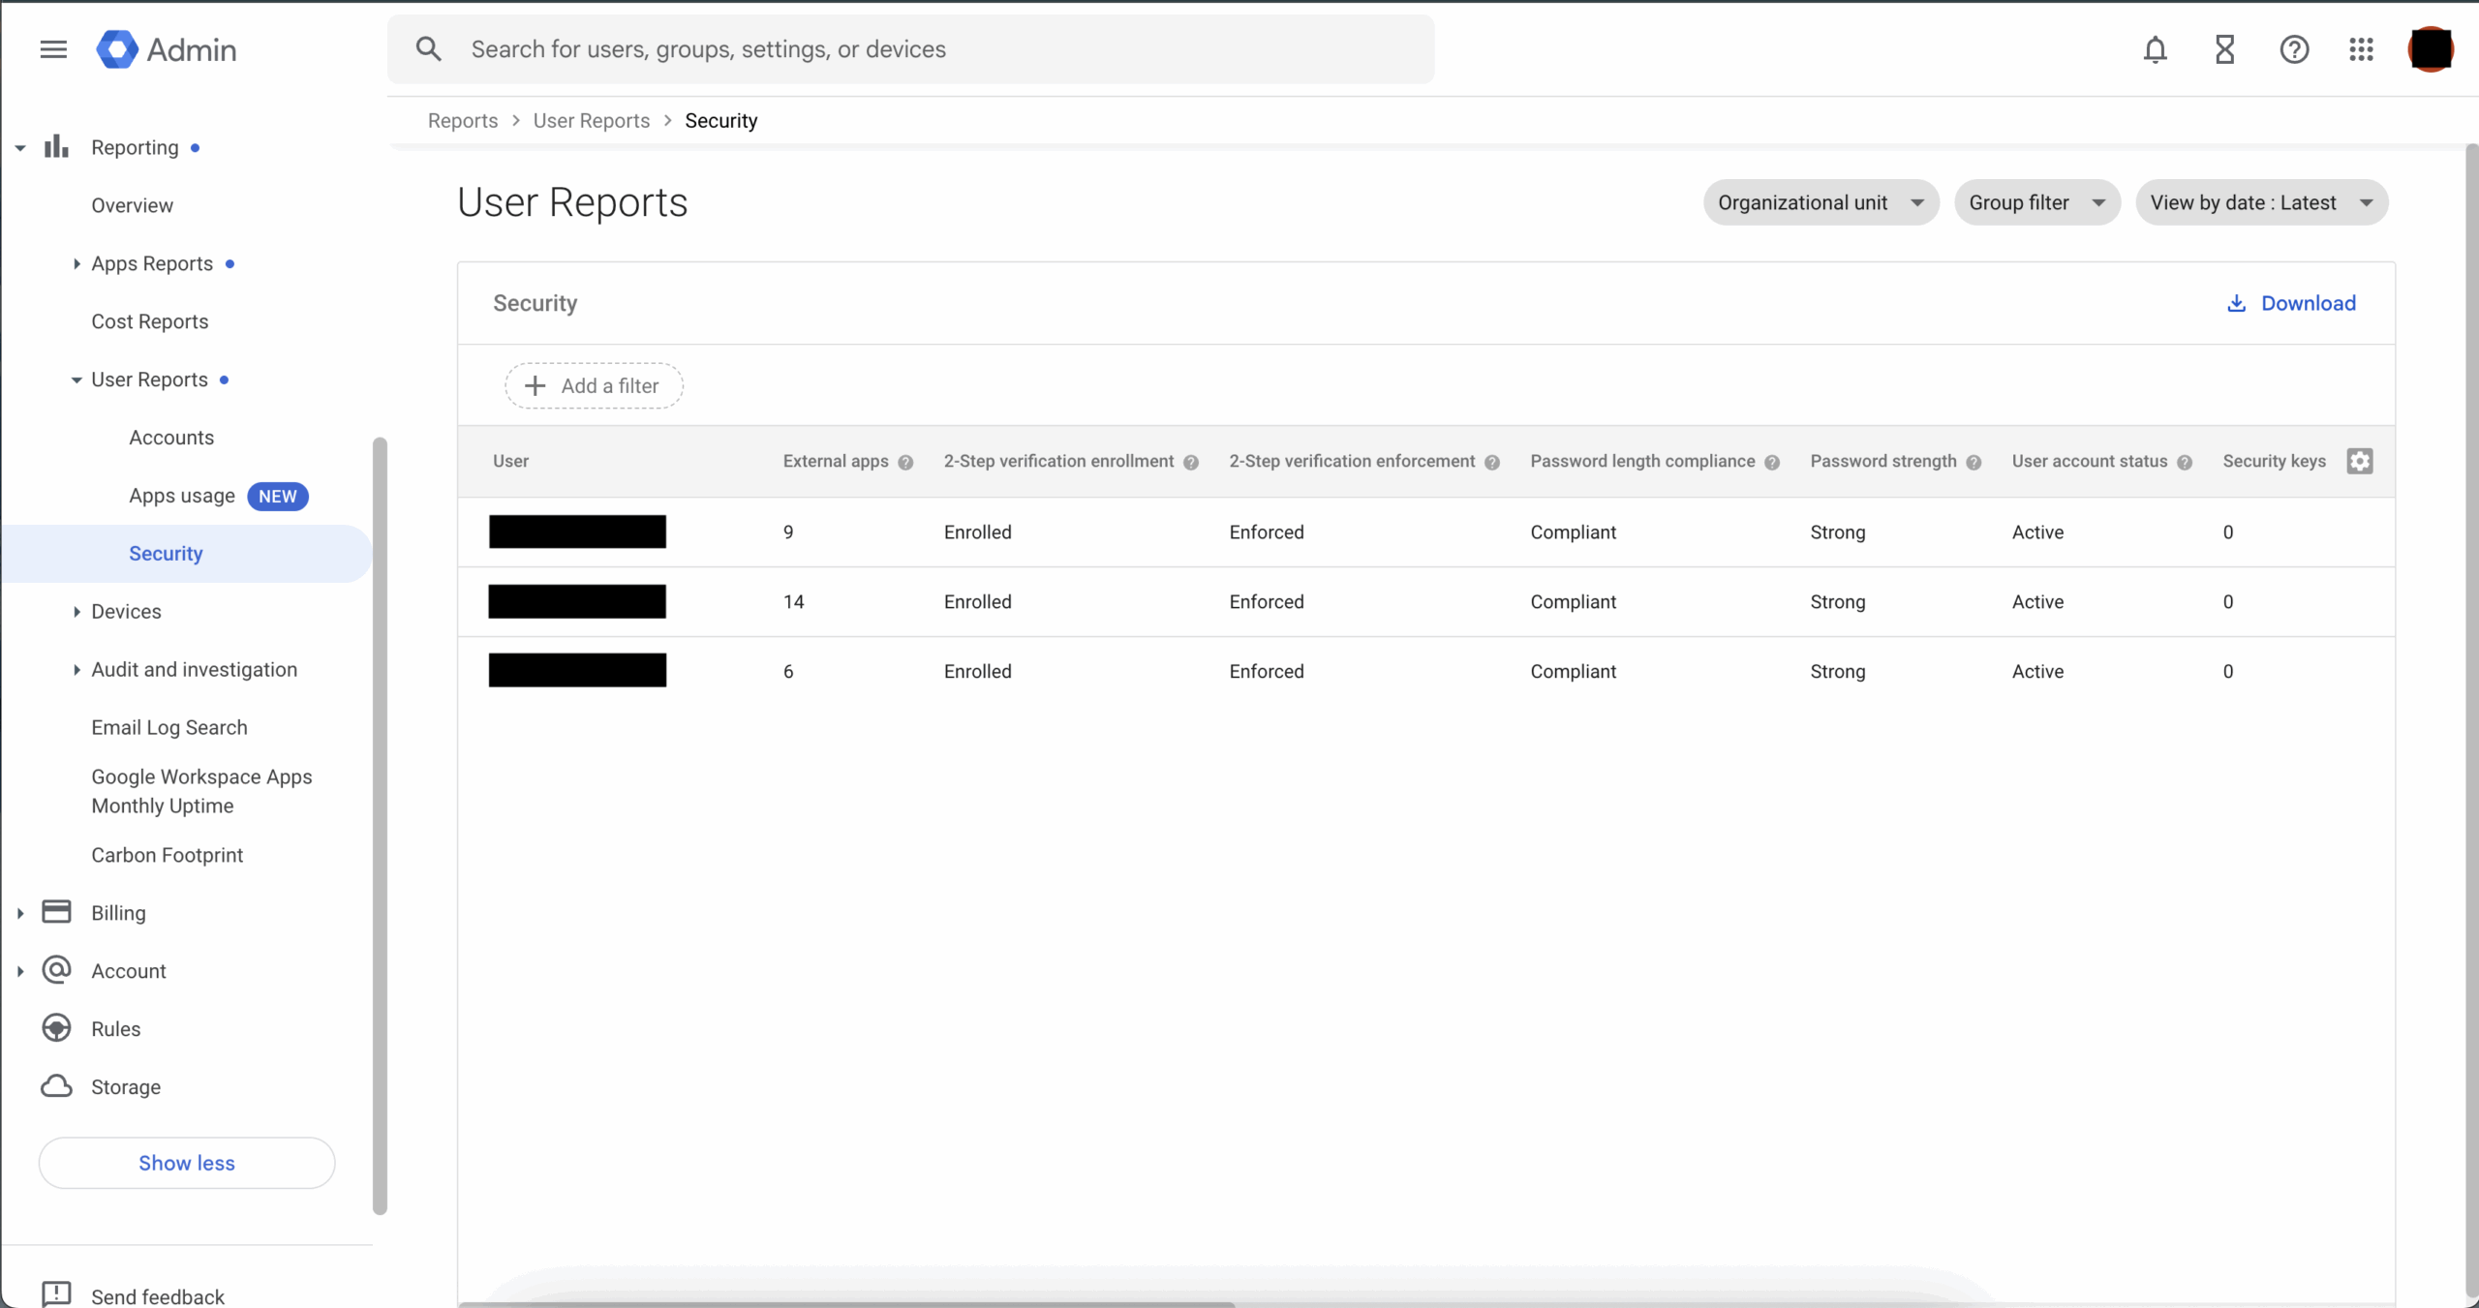2479x1308 pixels.
Task: Click the Show less button
Action: pos(187,1163)
